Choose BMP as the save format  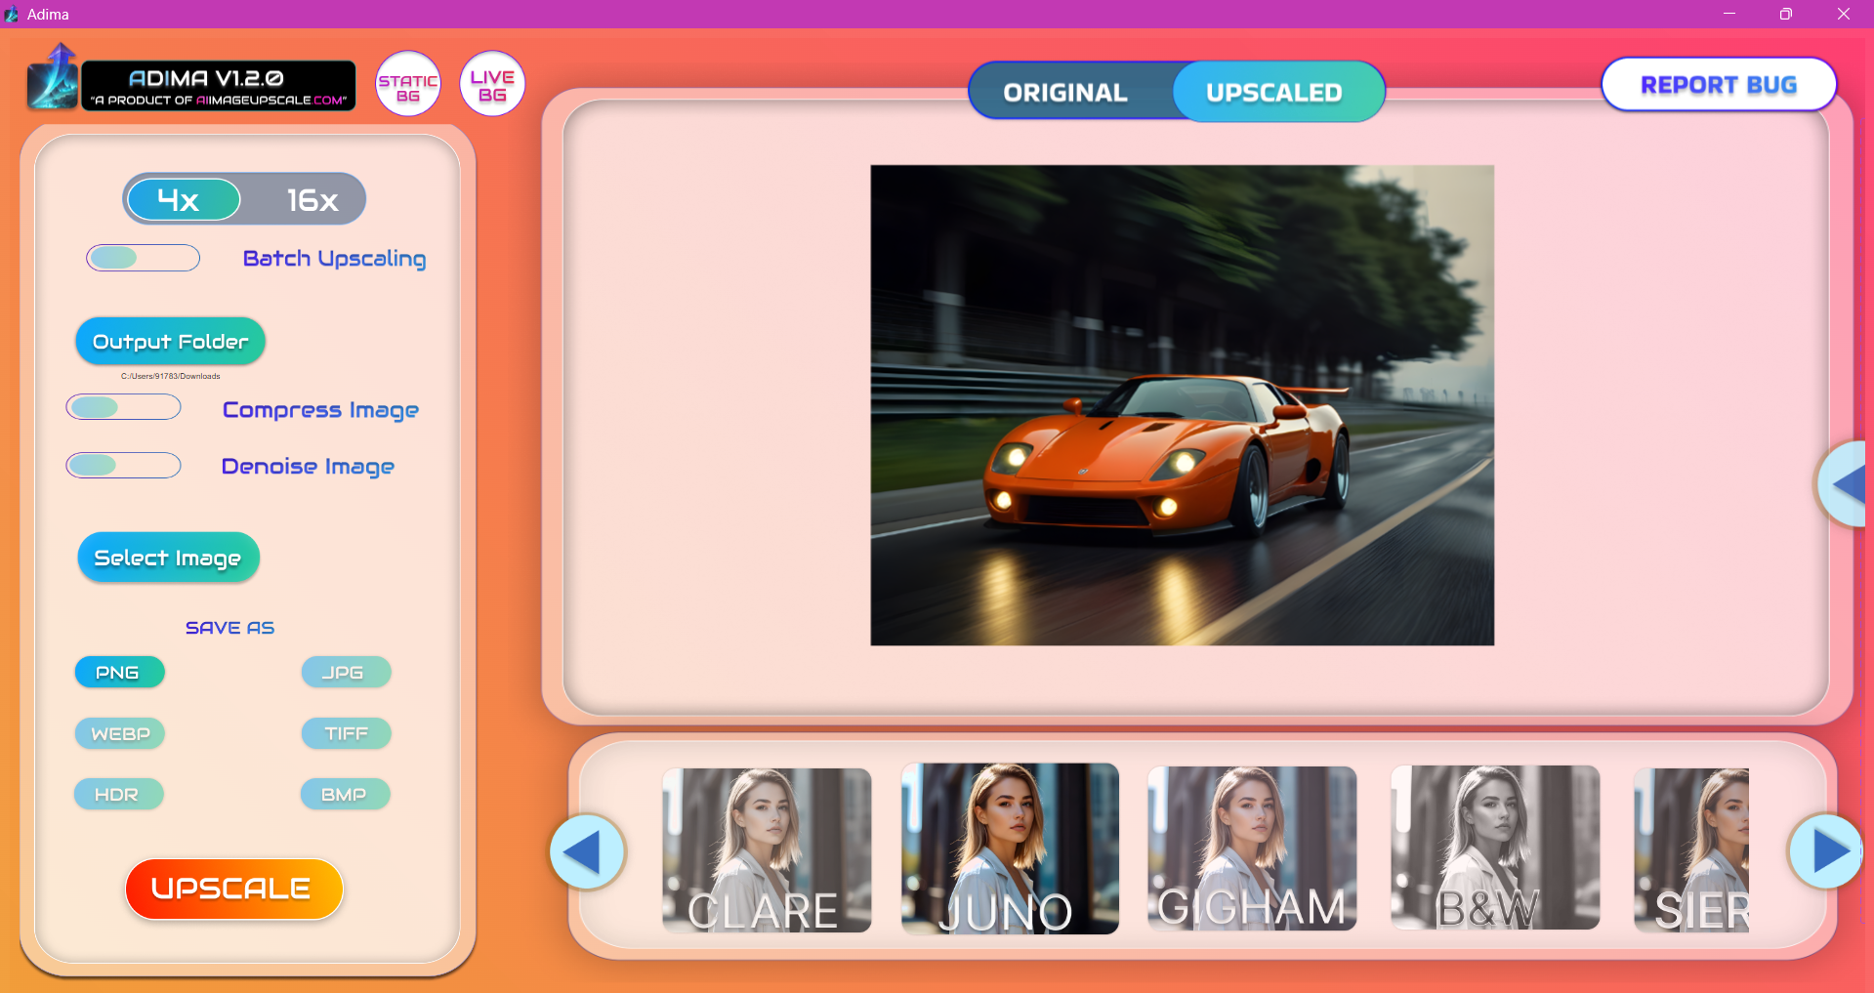click(345, 794)
